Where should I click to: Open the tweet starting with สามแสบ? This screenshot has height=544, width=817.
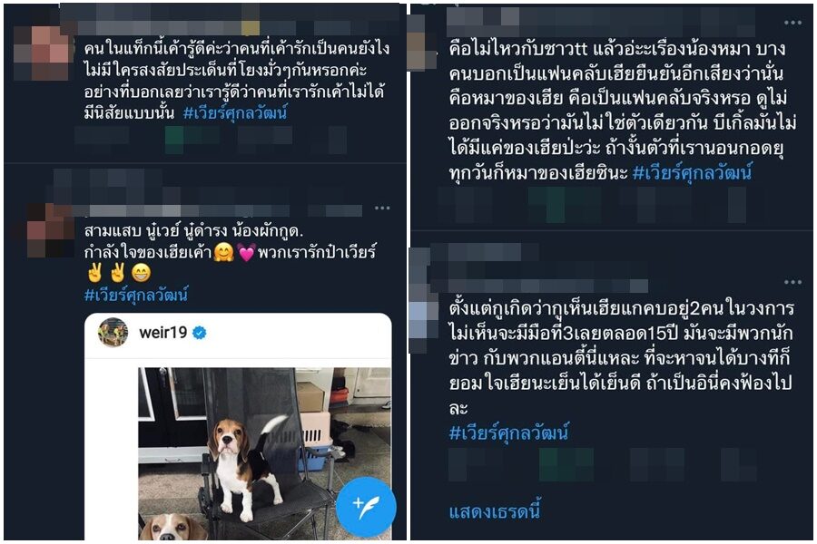tap(230, 262)
